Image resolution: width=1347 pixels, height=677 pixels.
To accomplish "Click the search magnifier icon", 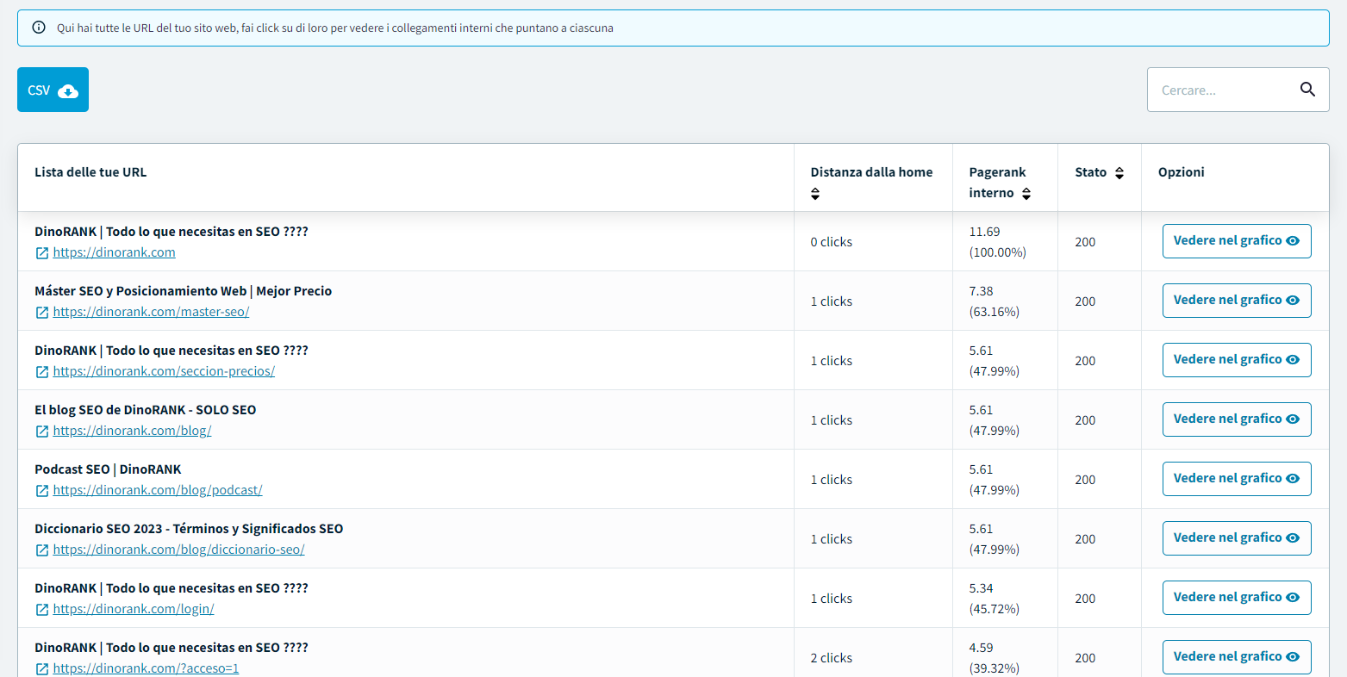I will tap(1307, 90).
